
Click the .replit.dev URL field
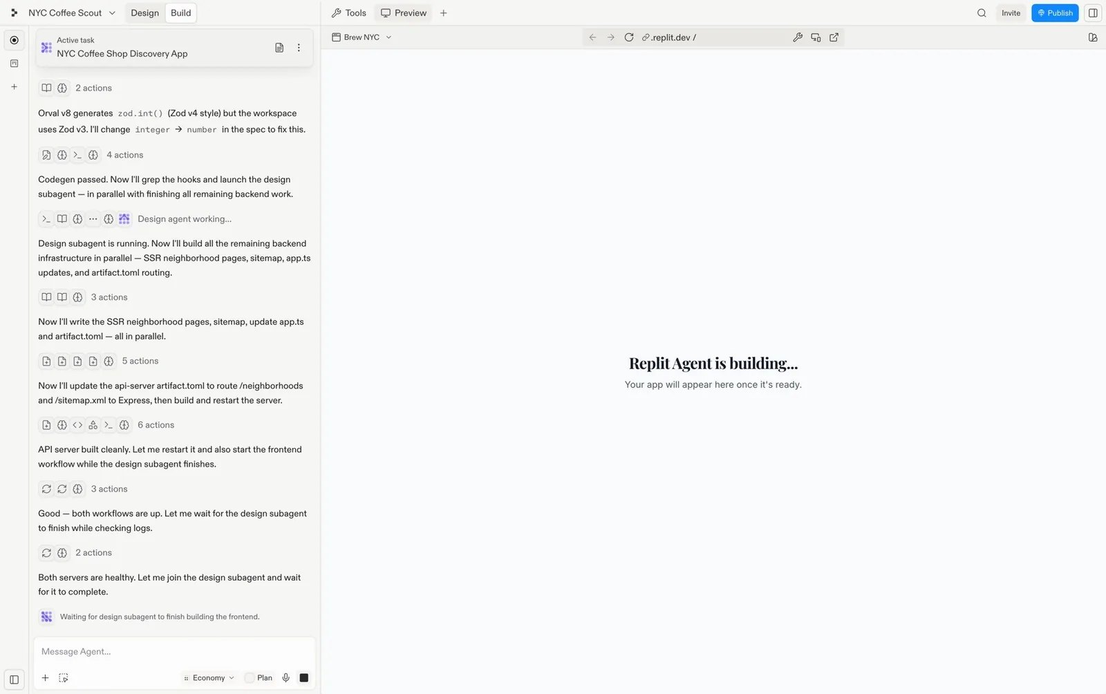[712, 37]
